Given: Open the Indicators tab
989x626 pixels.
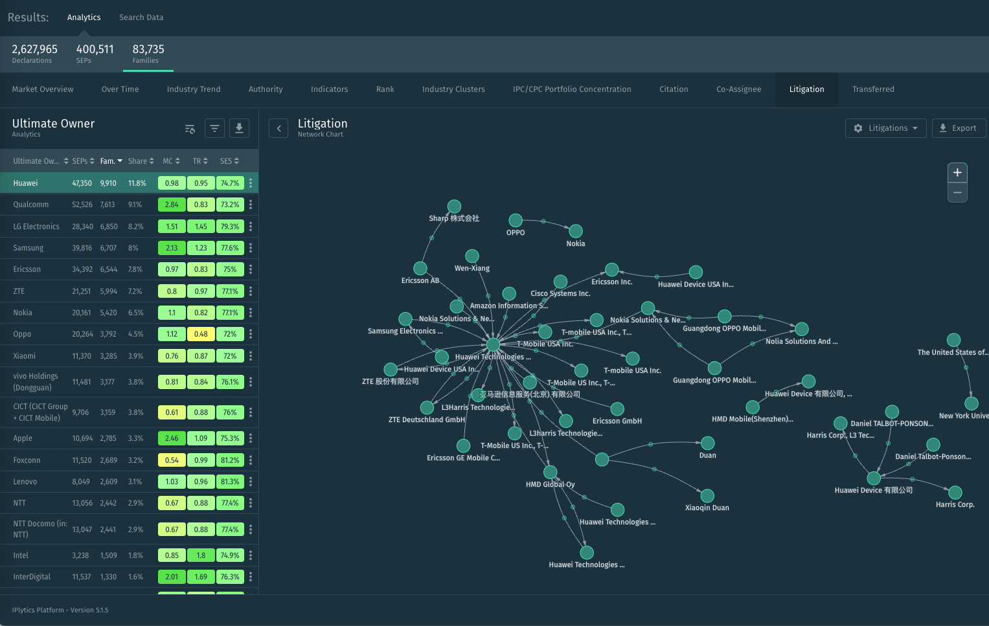Looking at the screenshot, I should click(x=329, y=89).
